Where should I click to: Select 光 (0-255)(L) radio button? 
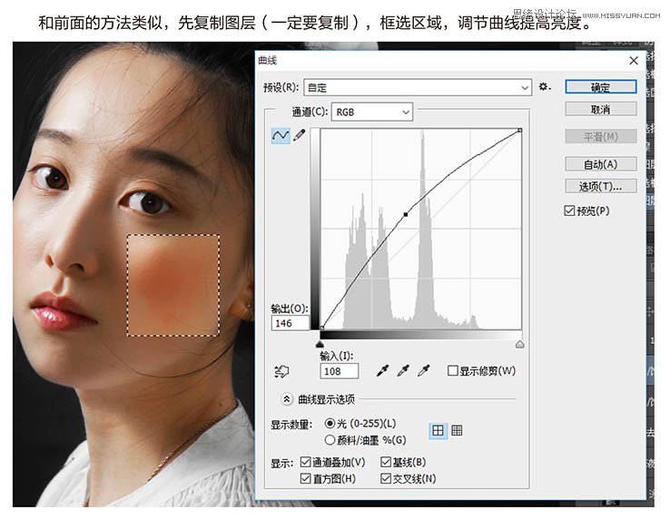[x=330, y=424]
